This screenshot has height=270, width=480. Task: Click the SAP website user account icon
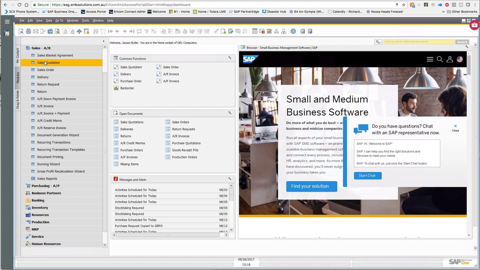coord(450,59)
